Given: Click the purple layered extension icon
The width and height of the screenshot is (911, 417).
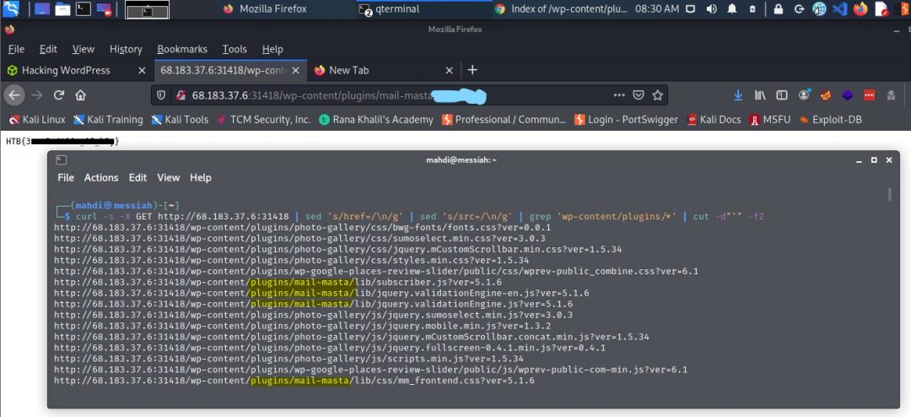Looking at the screenshot, I should pos(848,95).
